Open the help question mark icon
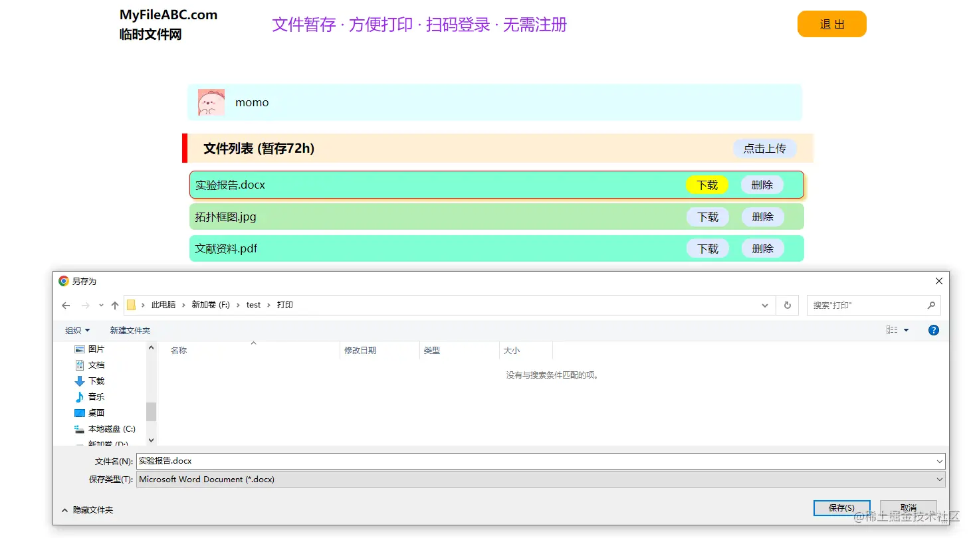Screen dimensions: 975x538 click(934, 330)
